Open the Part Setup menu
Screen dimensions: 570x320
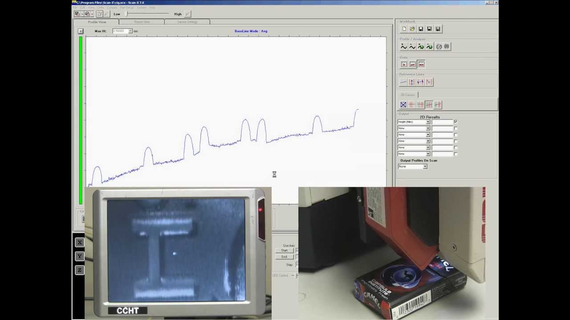coord(127,8)
